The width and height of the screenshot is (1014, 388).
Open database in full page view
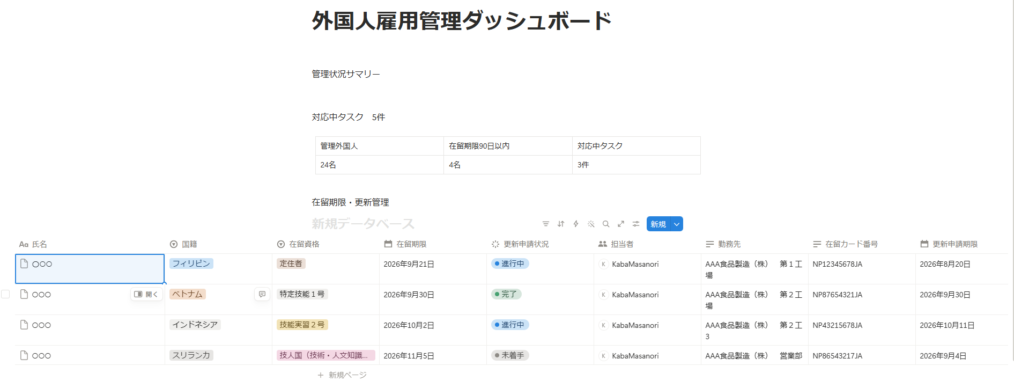[620, 224]
